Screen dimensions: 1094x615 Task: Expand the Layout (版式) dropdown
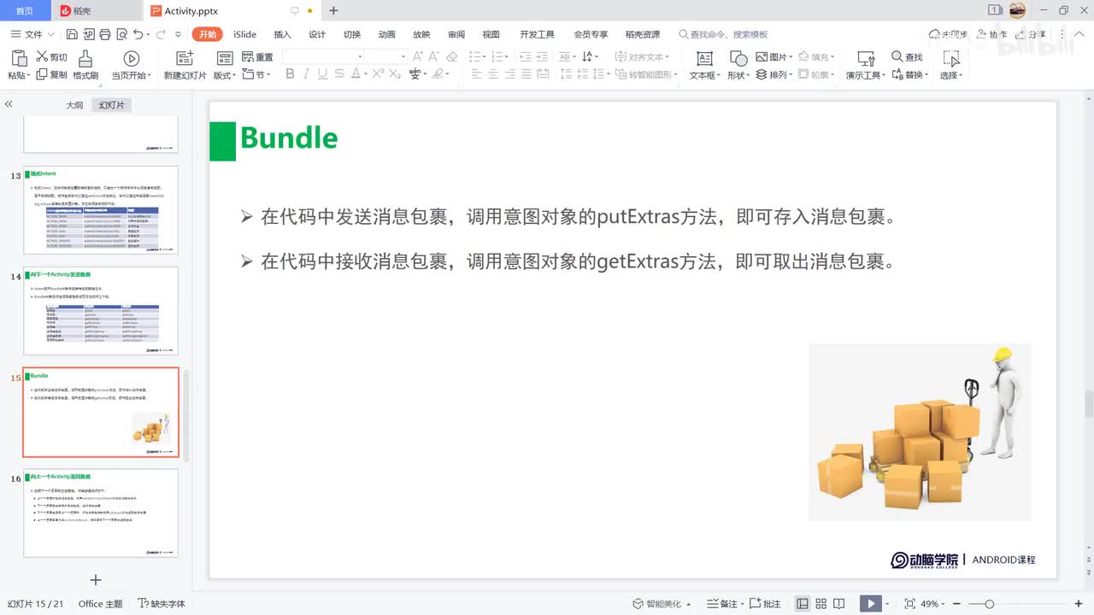[236, 75]
